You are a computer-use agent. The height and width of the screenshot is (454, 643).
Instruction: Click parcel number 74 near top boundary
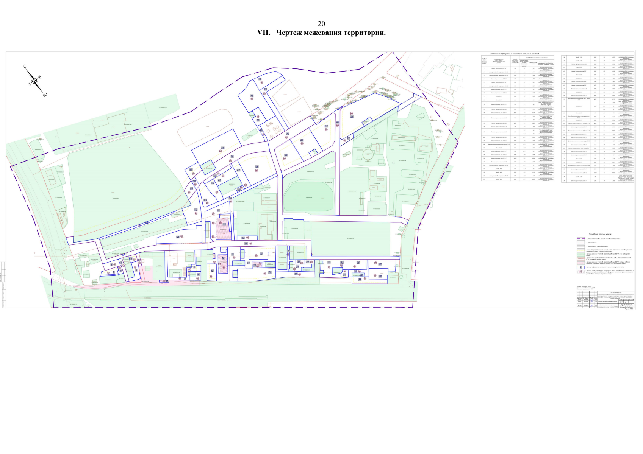[x=260, y=79]
